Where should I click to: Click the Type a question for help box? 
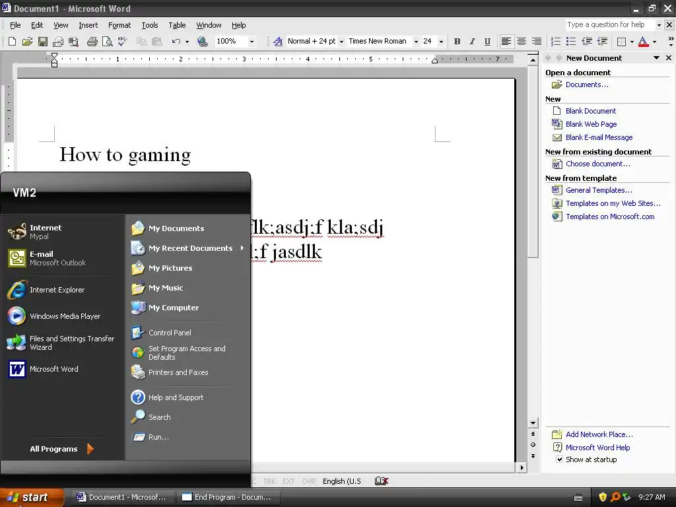[609, 24]
